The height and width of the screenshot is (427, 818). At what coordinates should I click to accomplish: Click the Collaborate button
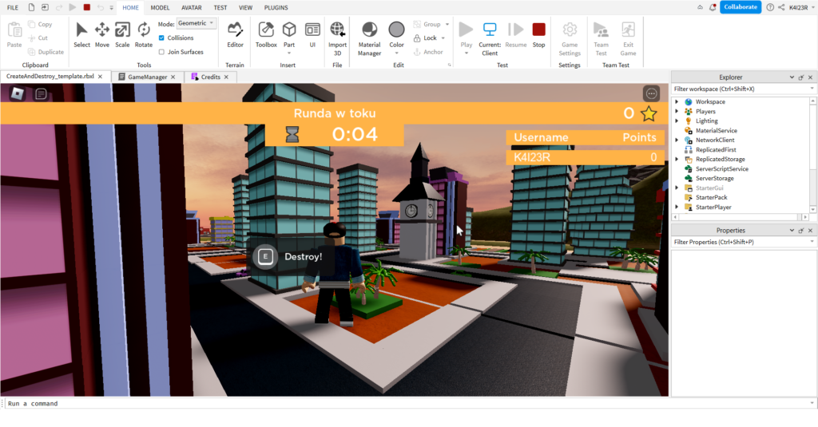(741, 6)
